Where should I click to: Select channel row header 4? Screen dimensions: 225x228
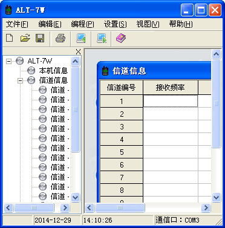pos(122,140)
